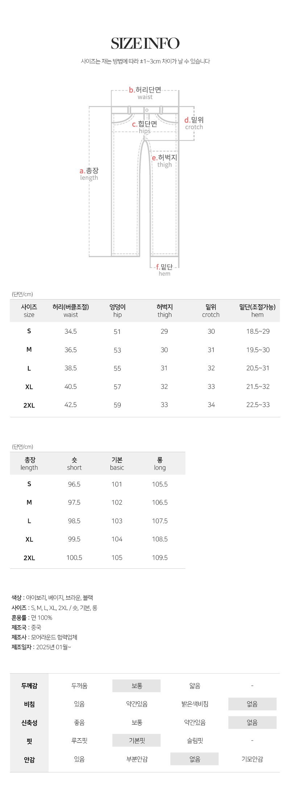The width and height of the screenshot is (290, 787).
Task: Select the highlighted 기본핏 fit option
Action: 137,740
